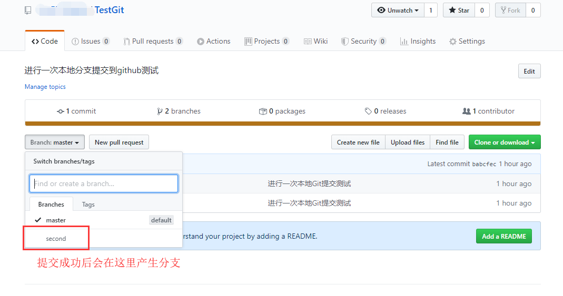Go to the Pull requests tab
Image resolution: width=563 pixels, height=296 pixels.
[x=153, y=41]
